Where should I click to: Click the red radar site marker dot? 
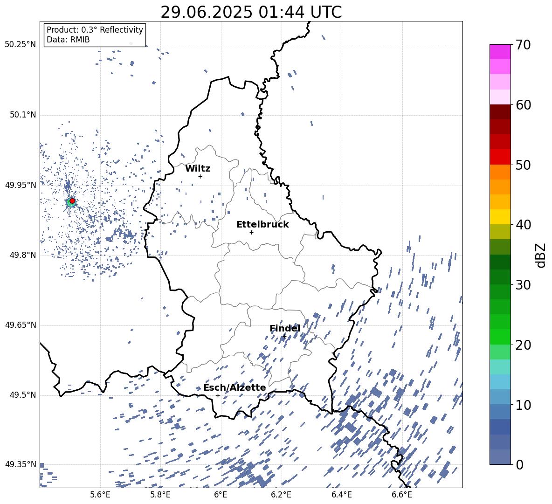pos(72,200)
